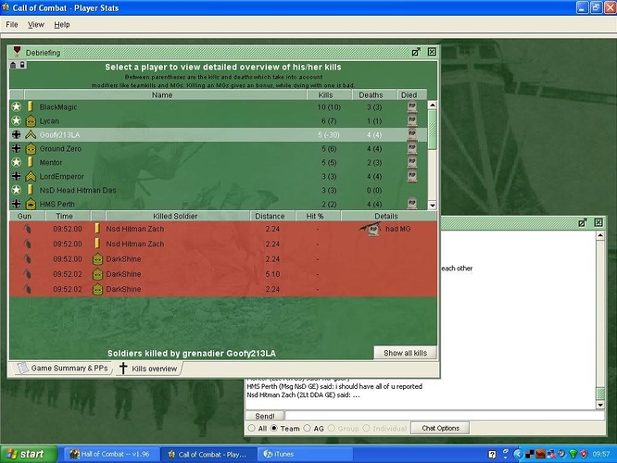
Task: Select the AG chat radio button
Action: tap(307, 428)
